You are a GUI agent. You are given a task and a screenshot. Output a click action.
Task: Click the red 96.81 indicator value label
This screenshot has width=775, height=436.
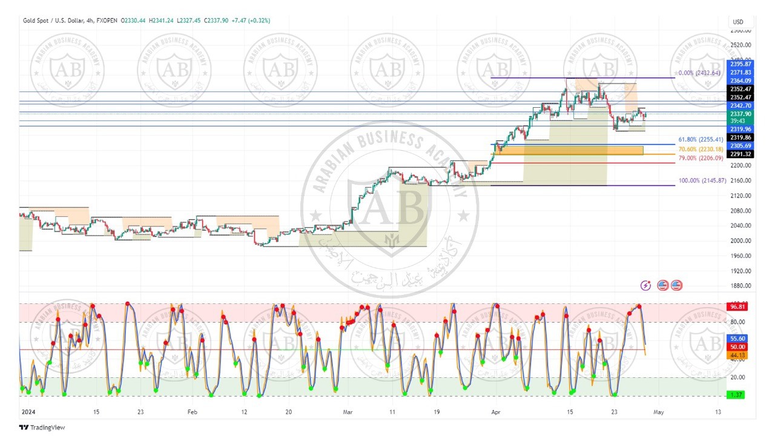[737, 307]
